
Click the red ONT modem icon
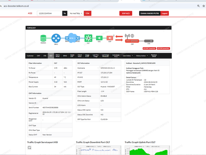[132, 41]
